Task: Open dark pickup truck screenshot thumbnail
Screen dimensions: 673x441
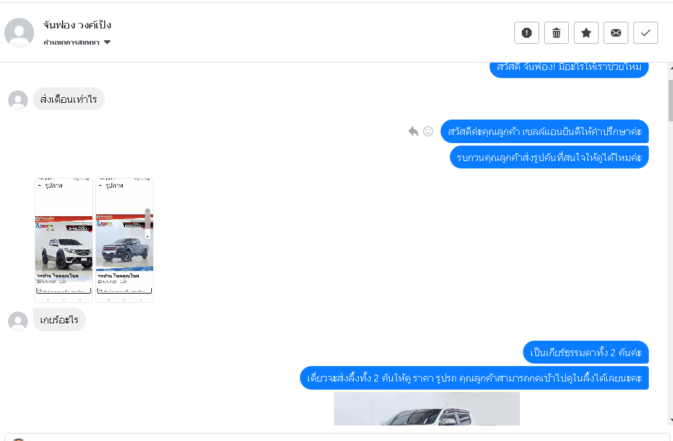Action: coord(125,240)
